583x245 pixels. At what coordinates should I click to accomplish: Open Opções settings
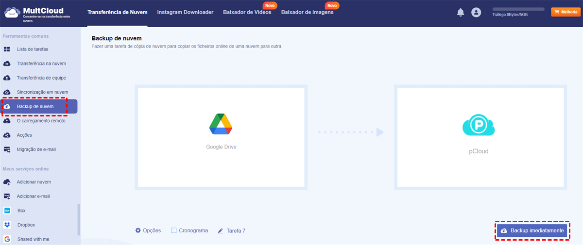click(x=148, y=230)
